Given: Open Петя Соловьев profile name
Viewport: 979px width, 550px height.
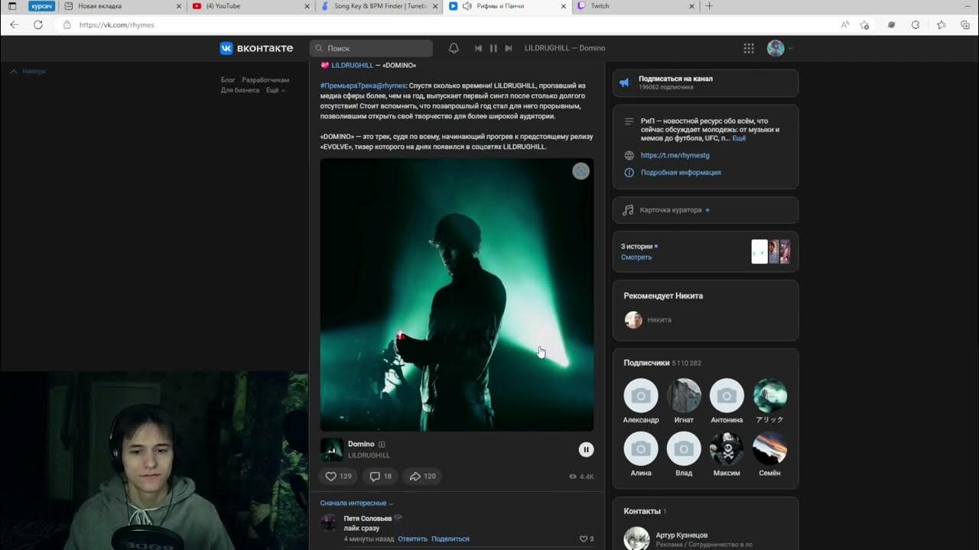Looking at the screenshot, I should click(368, 518).
